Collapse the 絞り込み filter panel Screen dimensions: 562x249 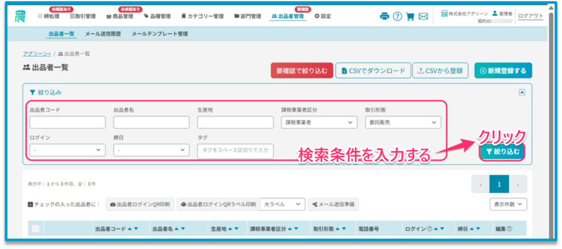coord(522,92)
